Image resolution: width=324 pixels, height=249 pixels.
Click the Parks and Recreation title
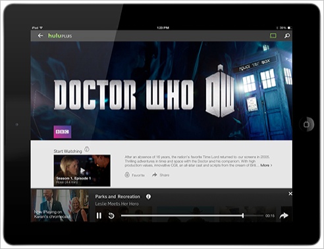117,196
